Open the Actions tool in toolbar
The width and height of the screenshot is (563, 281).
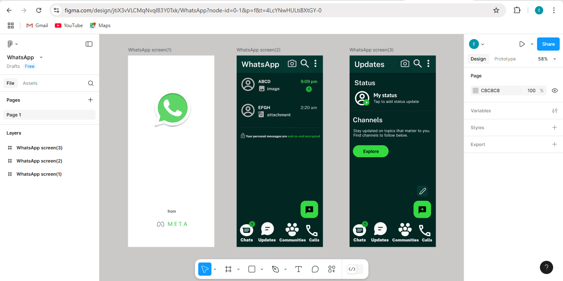tap(332, 269)
